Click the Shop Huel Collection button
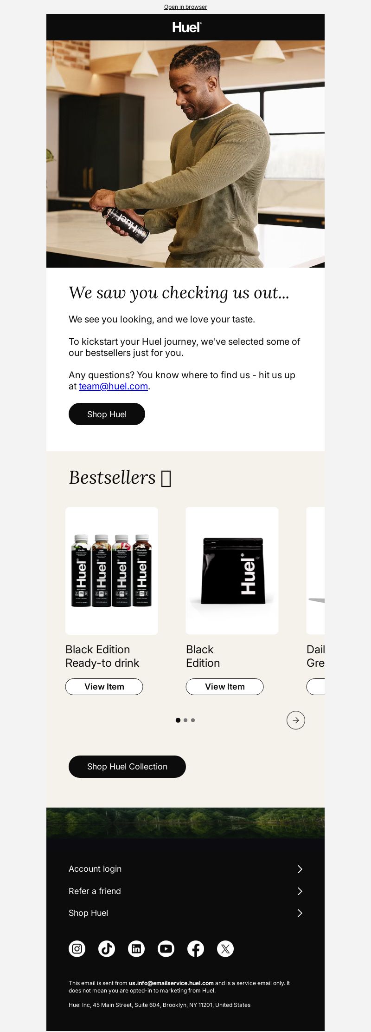Screen dimensions: 371x1032 pos(127,767)
